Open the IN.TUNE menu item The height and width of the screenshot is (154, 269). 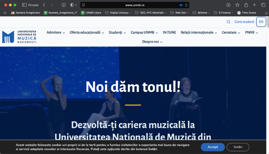point(169,33)
